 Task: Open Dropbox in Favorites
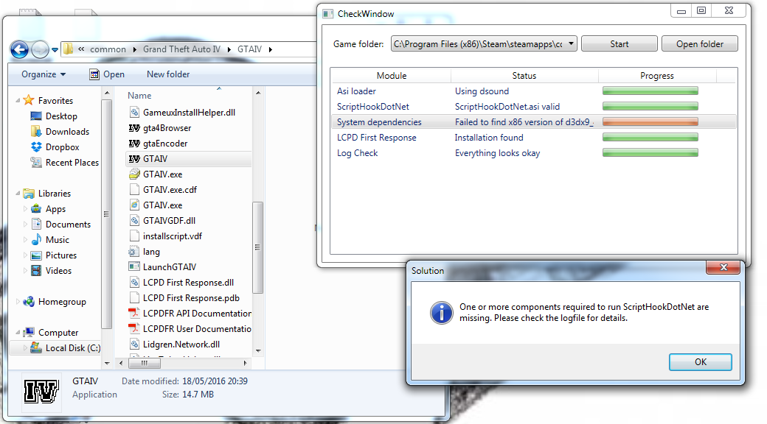click(62, 147)
